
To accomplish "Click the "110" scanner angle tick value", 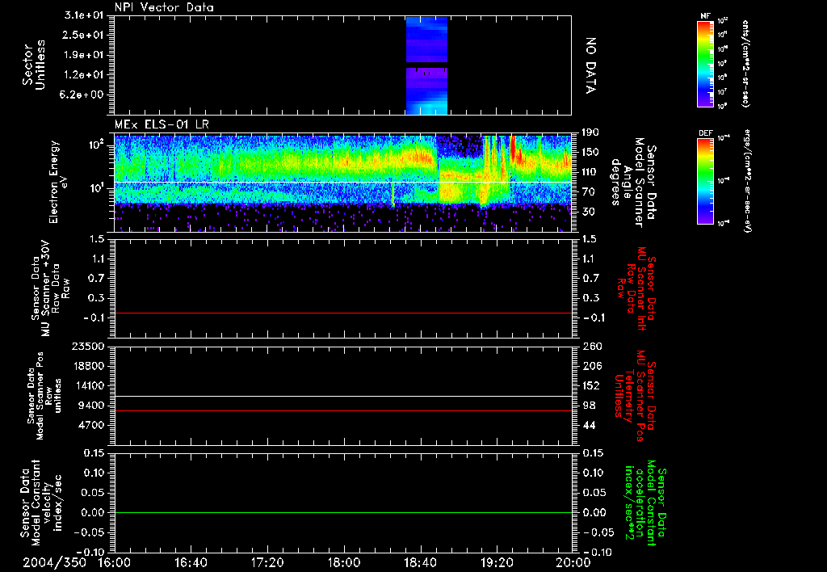I will (590, 172).
